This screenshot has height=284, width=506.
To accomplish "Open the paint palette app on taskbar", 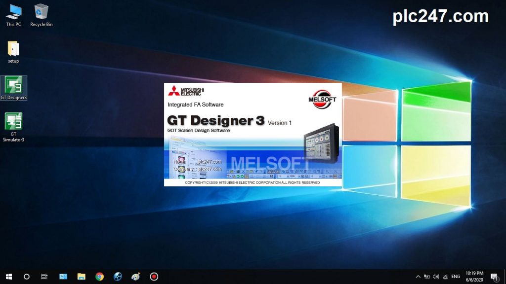I will click(136, 277).
